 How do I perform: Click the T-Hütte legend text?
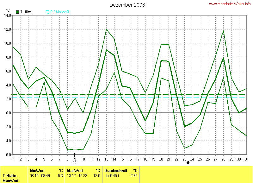(26, 12)
